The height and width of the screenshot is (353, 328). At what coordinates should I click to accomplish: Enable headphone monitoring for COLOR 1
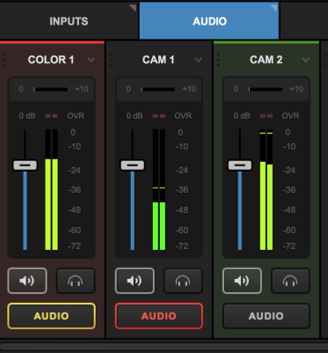click(76, 281)
